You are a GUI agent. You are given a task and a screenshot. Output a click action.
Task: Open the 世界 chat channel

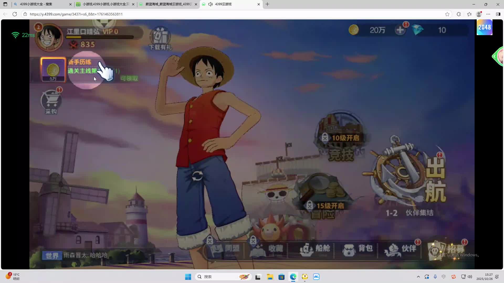52,255
